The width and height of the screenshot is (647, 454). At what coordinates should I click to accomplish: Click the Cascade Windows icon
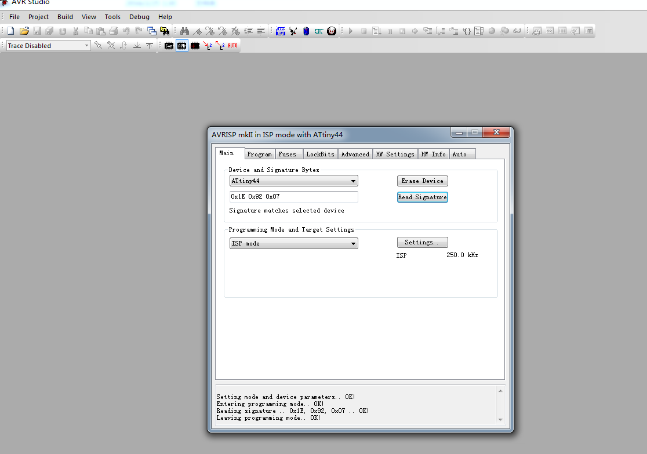point(152,31)
